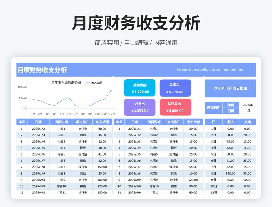Click 内容10 in expense table row 10

[x=154, y=186]
